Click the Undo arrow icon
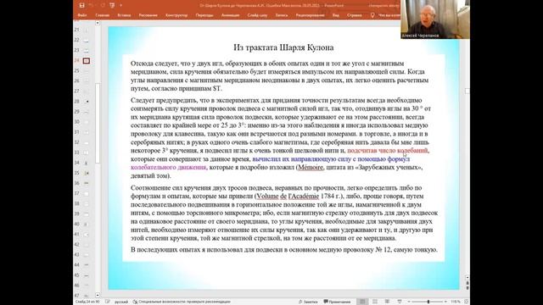This screenshot has width=543, height=305. pyautogui.click(x=91, y=5)
